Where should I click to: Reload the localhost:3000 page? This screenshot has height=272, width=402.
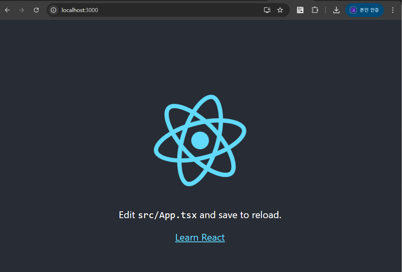[36, 10]
